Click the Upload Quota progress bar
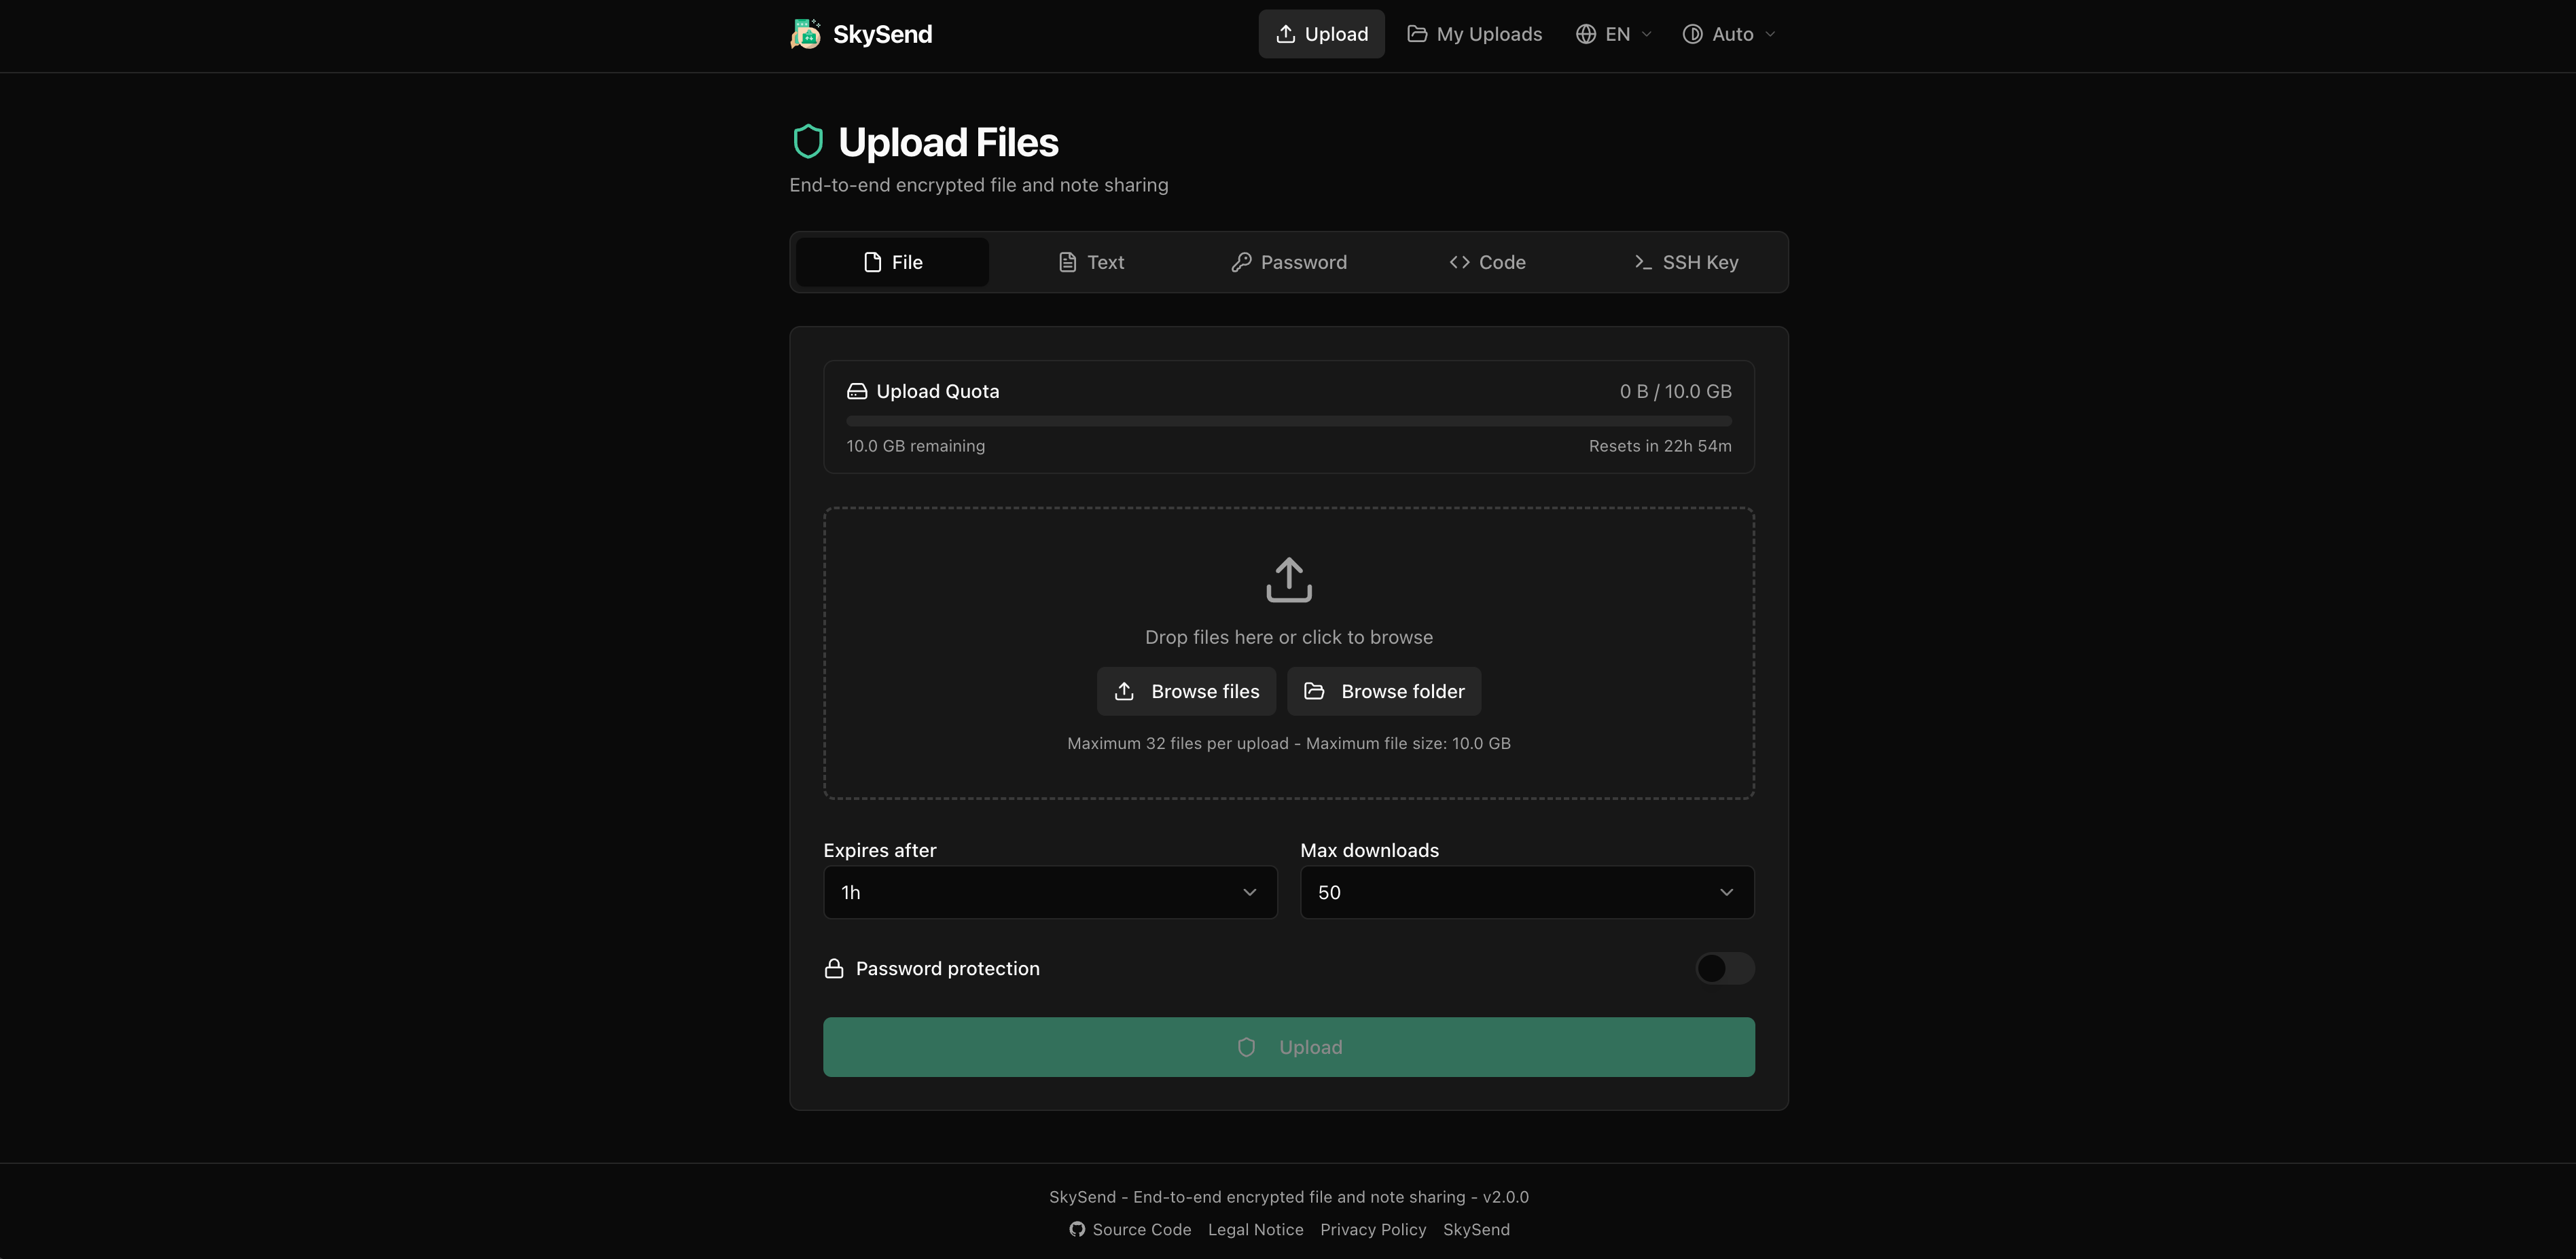2576x1259 pixels. click(1289, 421)
